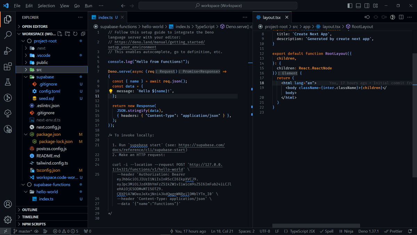Click Deno 1.37.1 in status bar
The height and width of the screenshot is (235, 417).
[x=369, y=231]
